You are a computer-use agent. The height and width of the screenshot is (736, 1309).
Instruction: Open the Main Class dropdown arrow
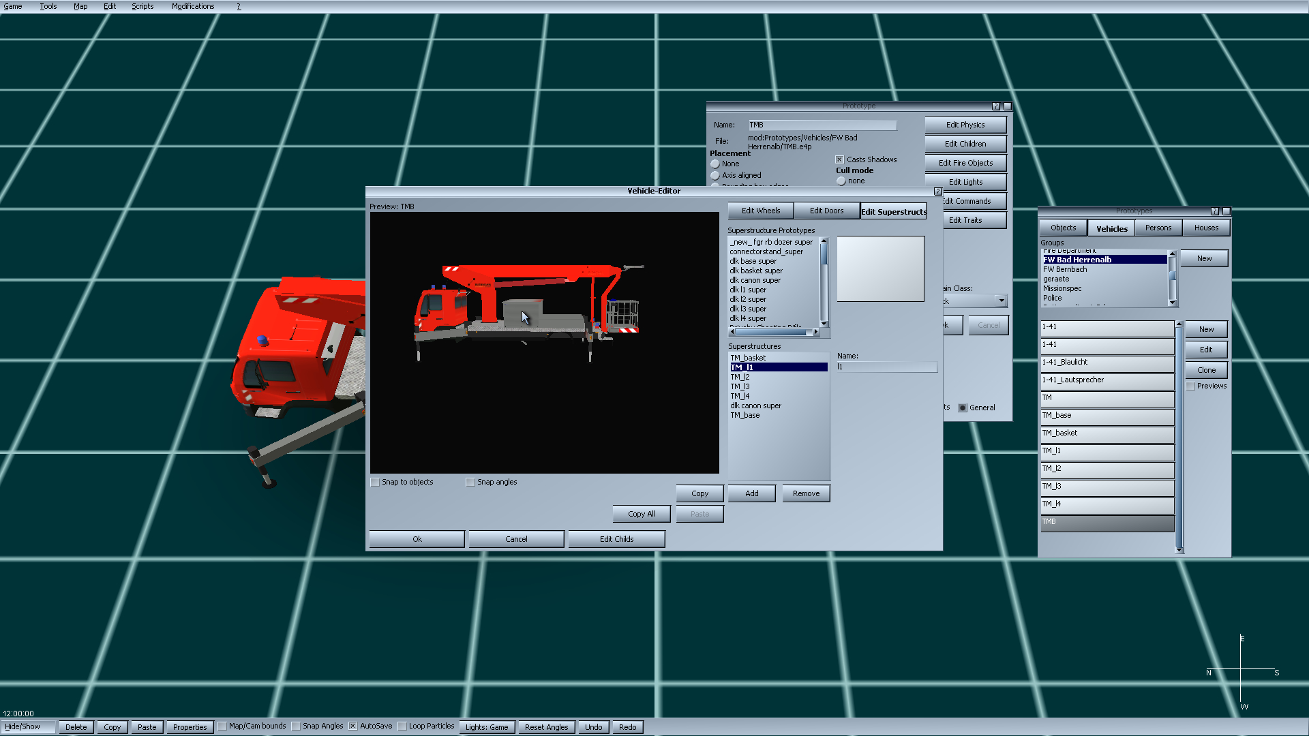1001,301
